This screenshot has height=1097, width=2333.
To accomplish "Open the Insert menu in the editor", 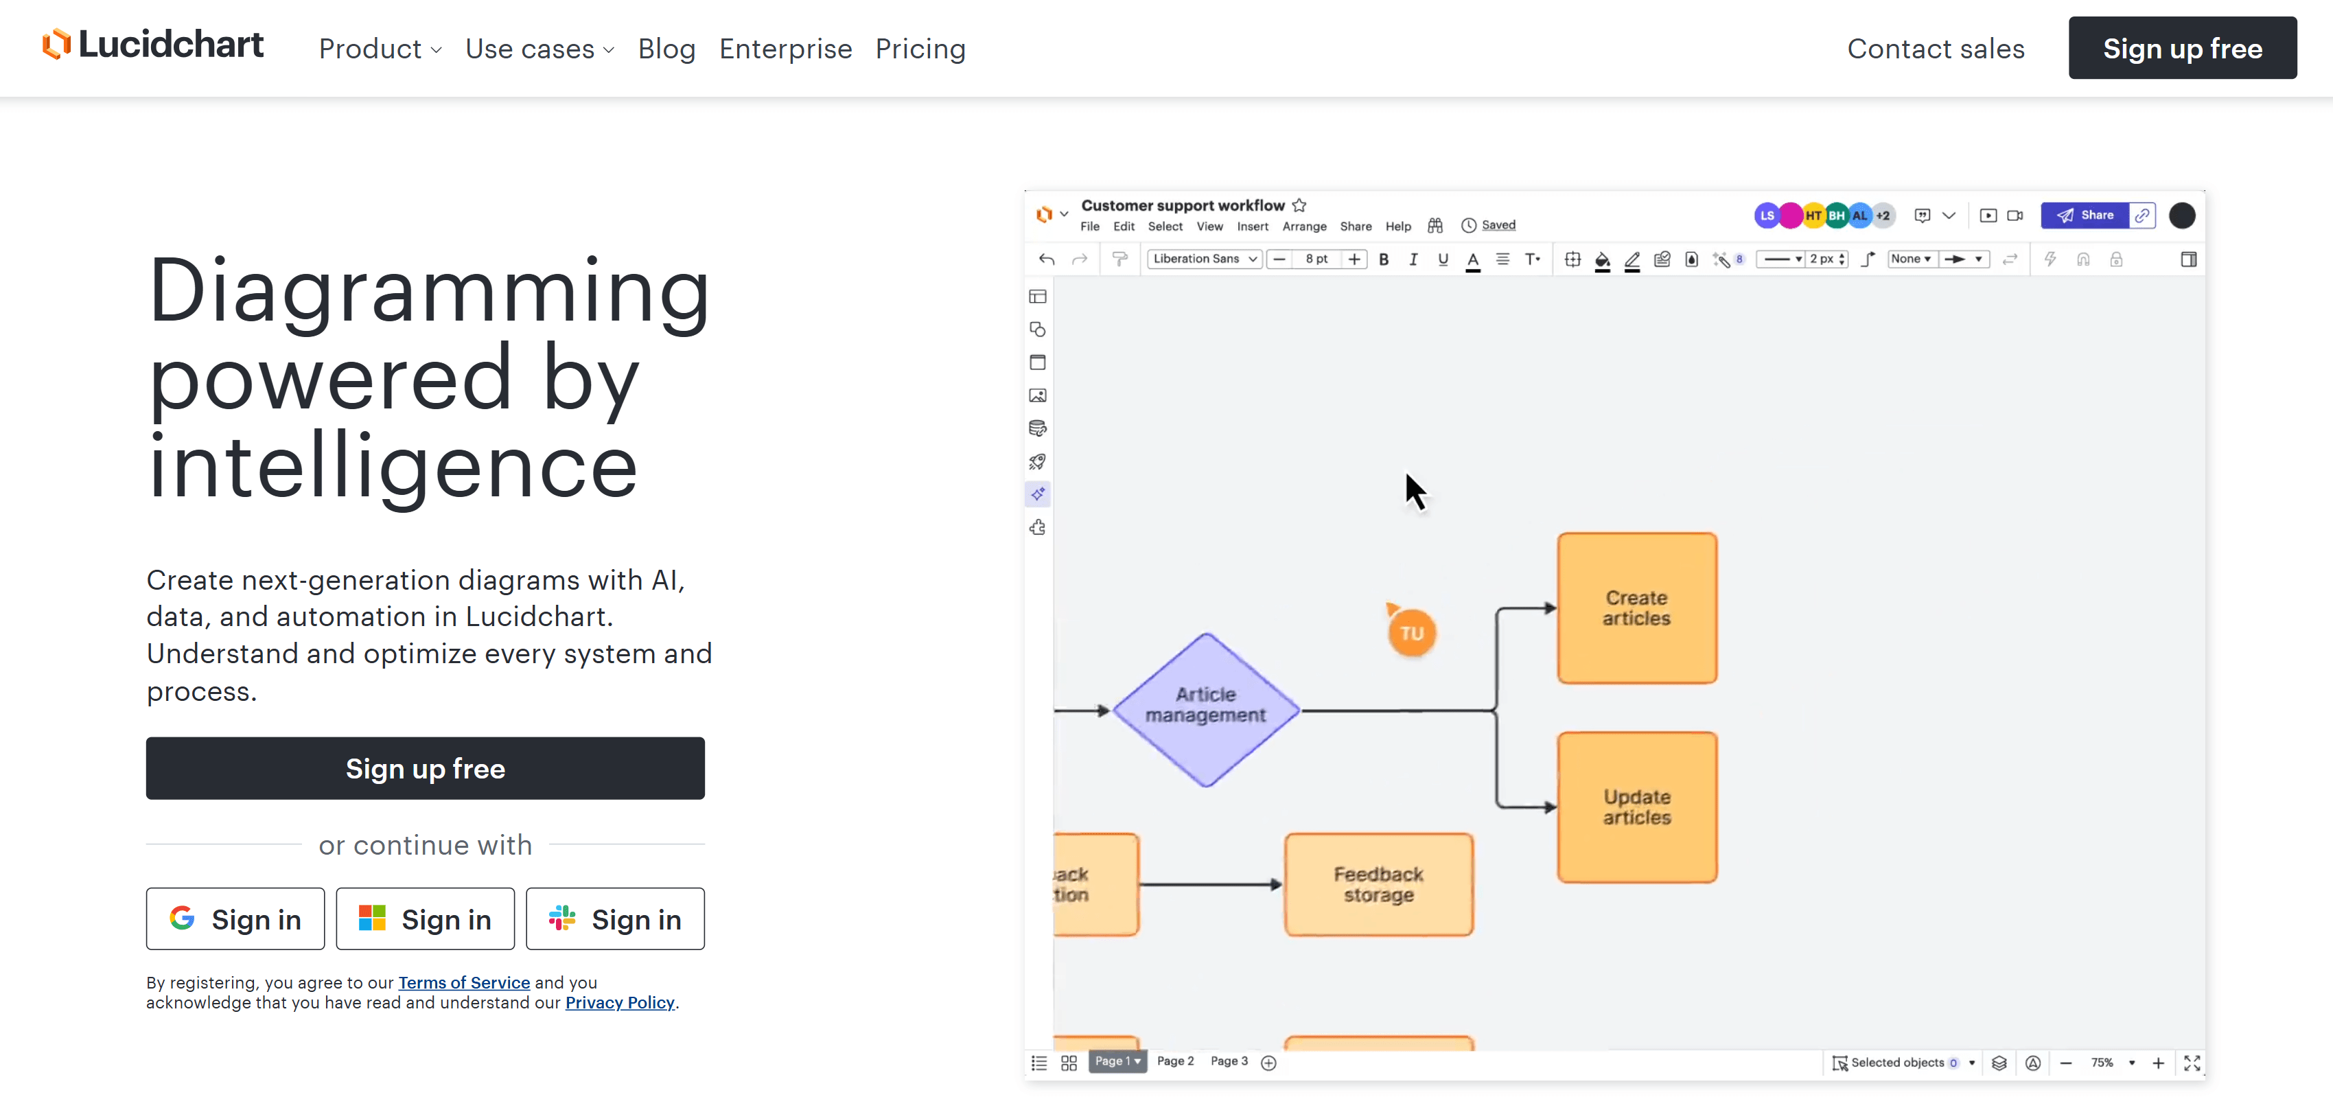I will click(1253, 227).
